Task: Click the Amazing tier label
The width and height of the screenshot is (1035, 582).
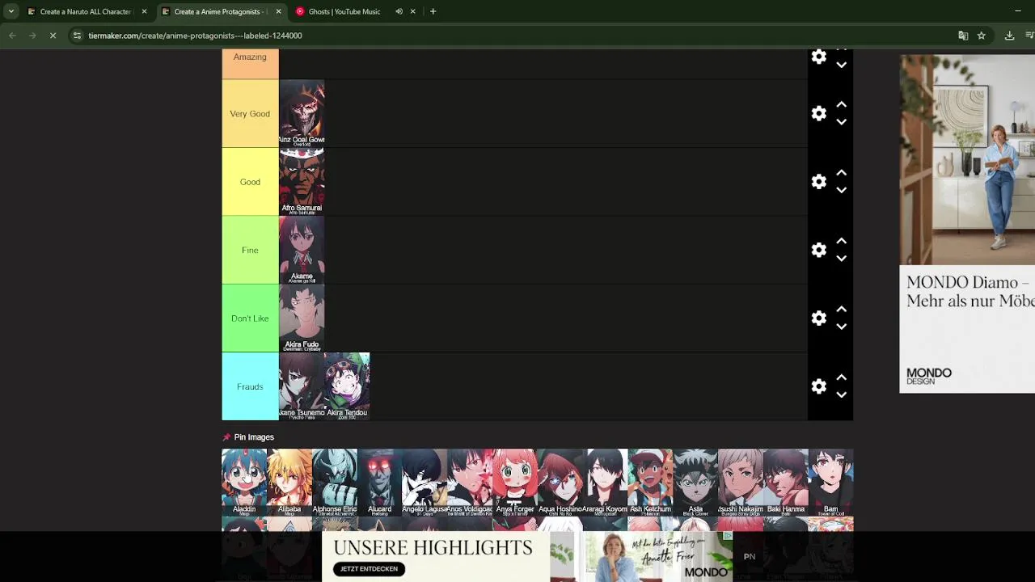Action: 250,64
